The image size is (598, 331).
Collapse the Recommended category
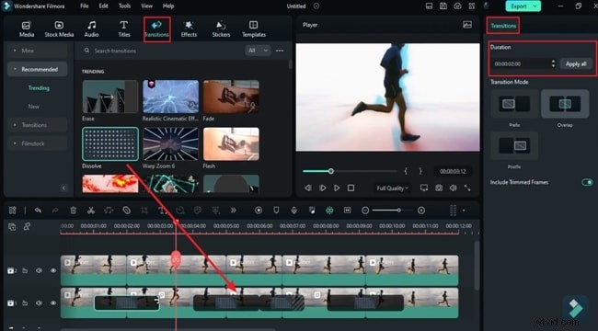[38, 69]
